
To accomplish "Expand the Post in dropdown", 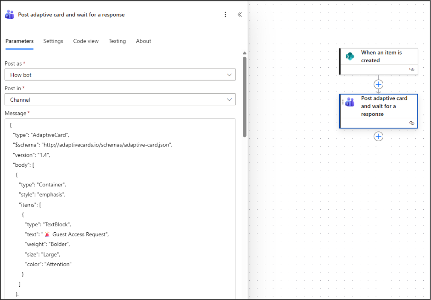I will (120, 99).
